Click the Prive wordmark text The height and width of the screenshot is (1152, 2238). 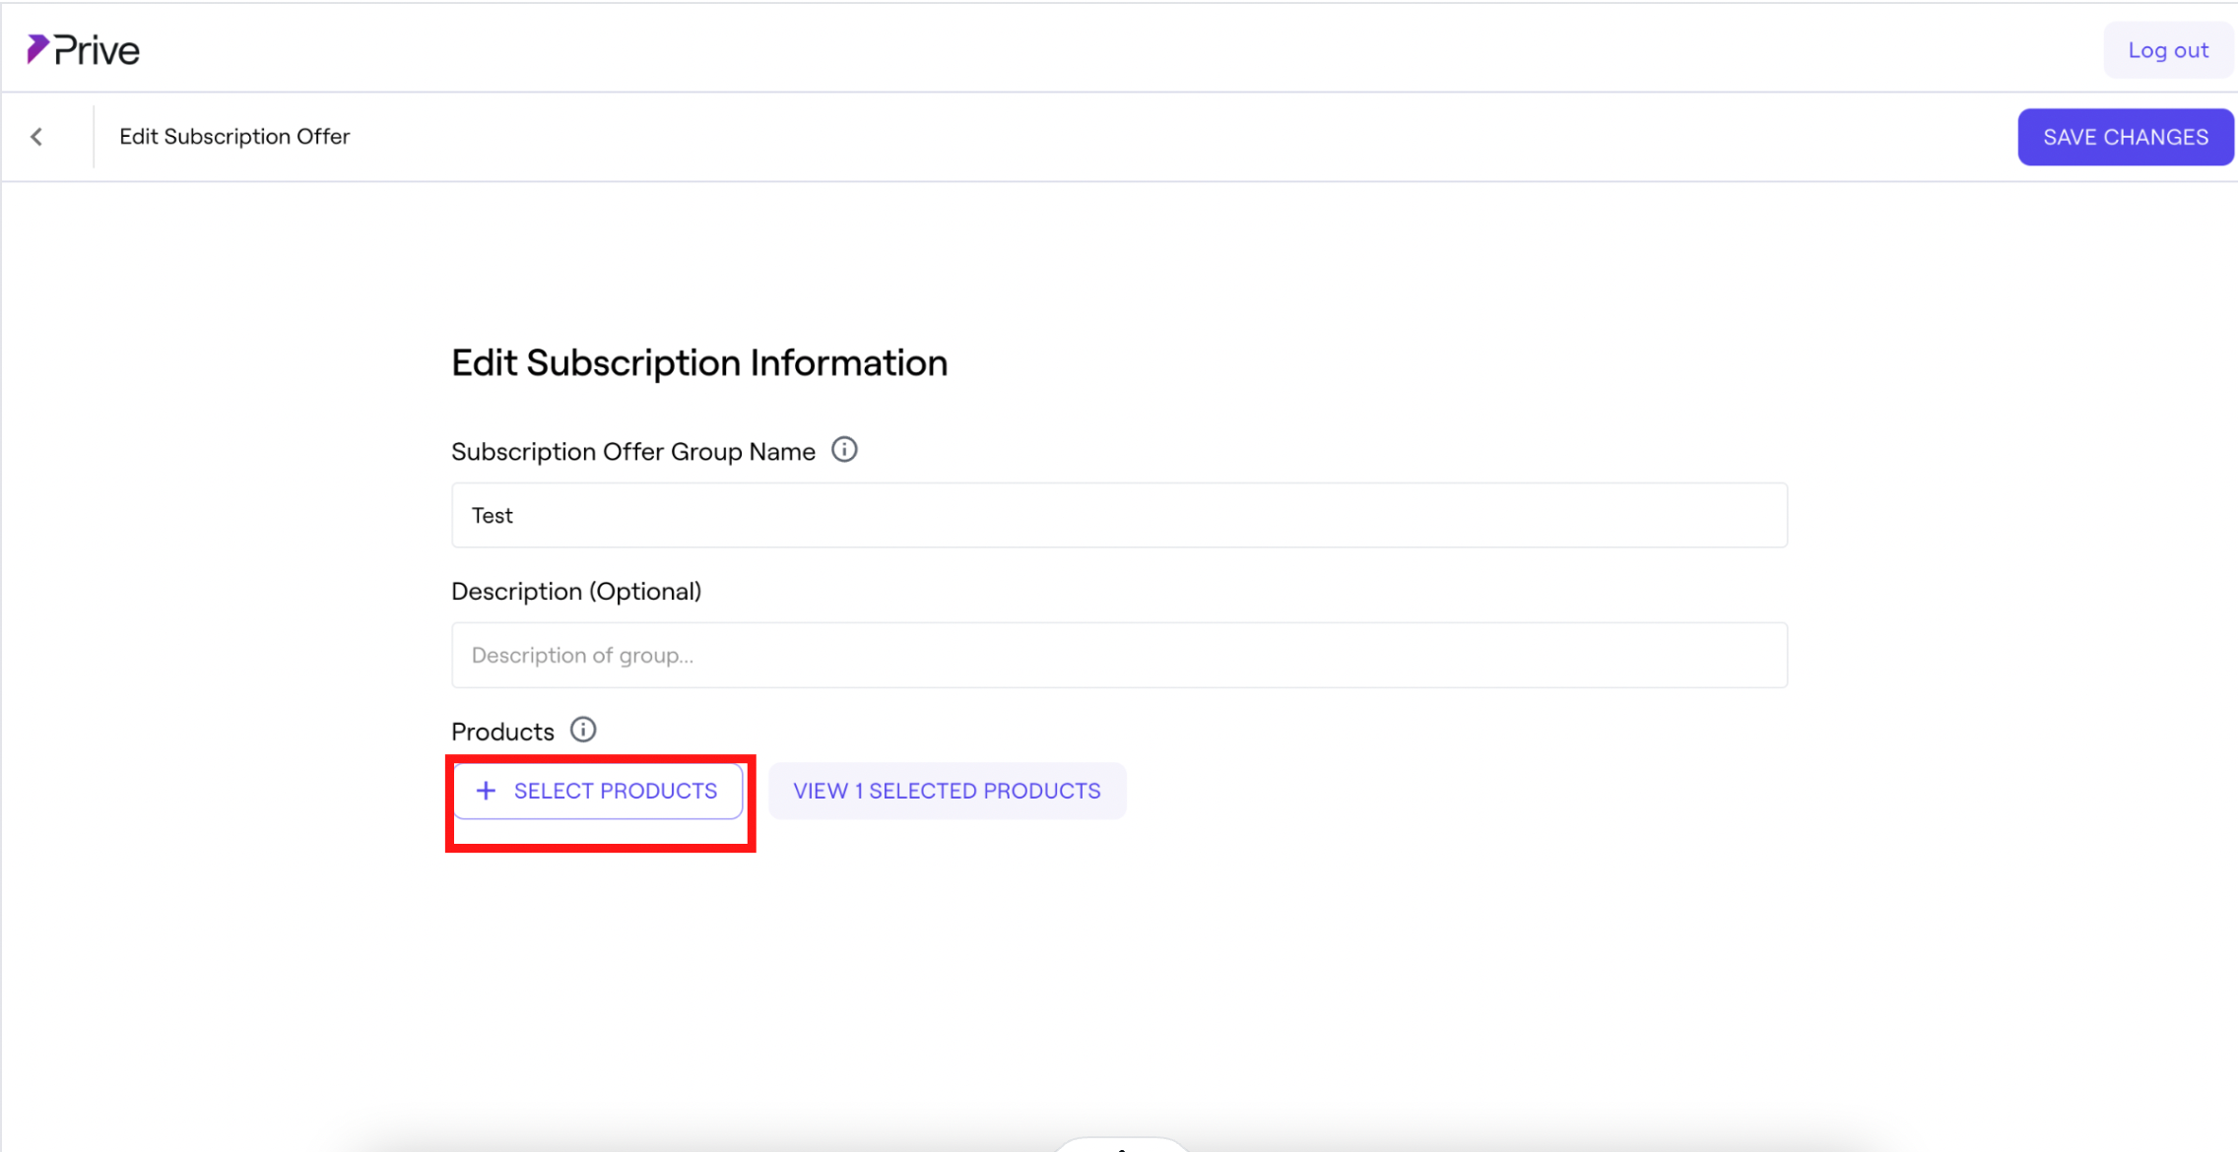(97, 50)
